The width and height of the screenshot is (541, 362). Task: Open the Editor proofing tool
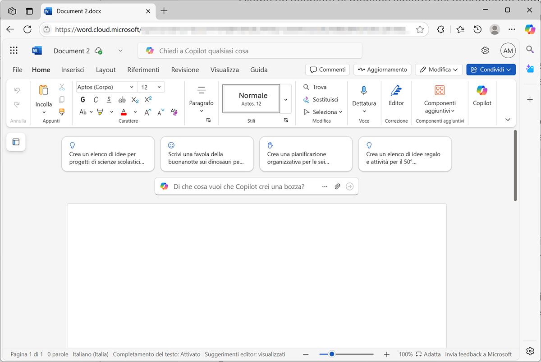click(396, 95)
